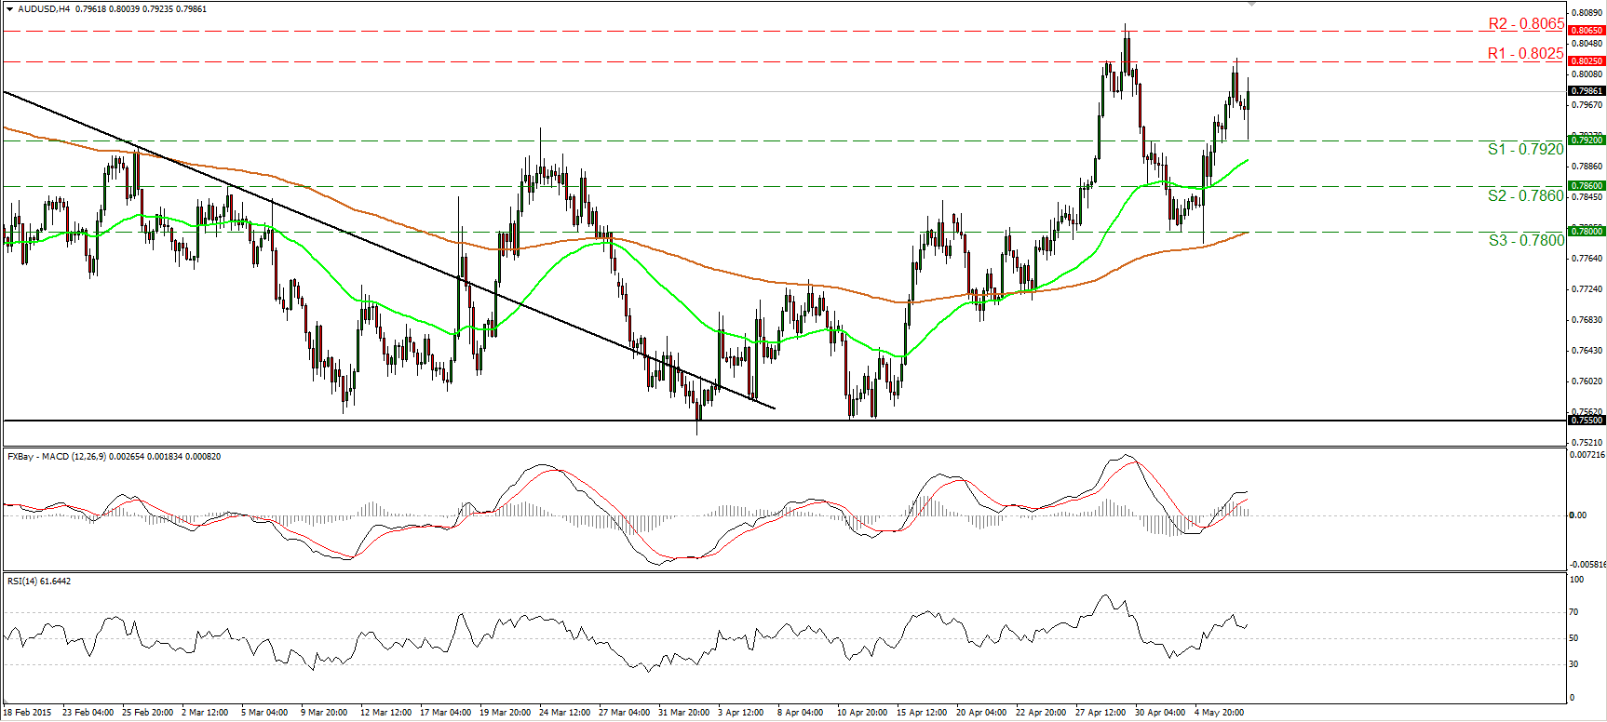Click the green 0.79200 price tag on axis
The height and width of the screenshot is (722, 1607).
(1587, 140)
